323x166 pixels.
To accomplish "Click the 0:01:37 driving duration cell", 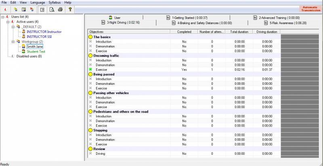I will 267,70.
